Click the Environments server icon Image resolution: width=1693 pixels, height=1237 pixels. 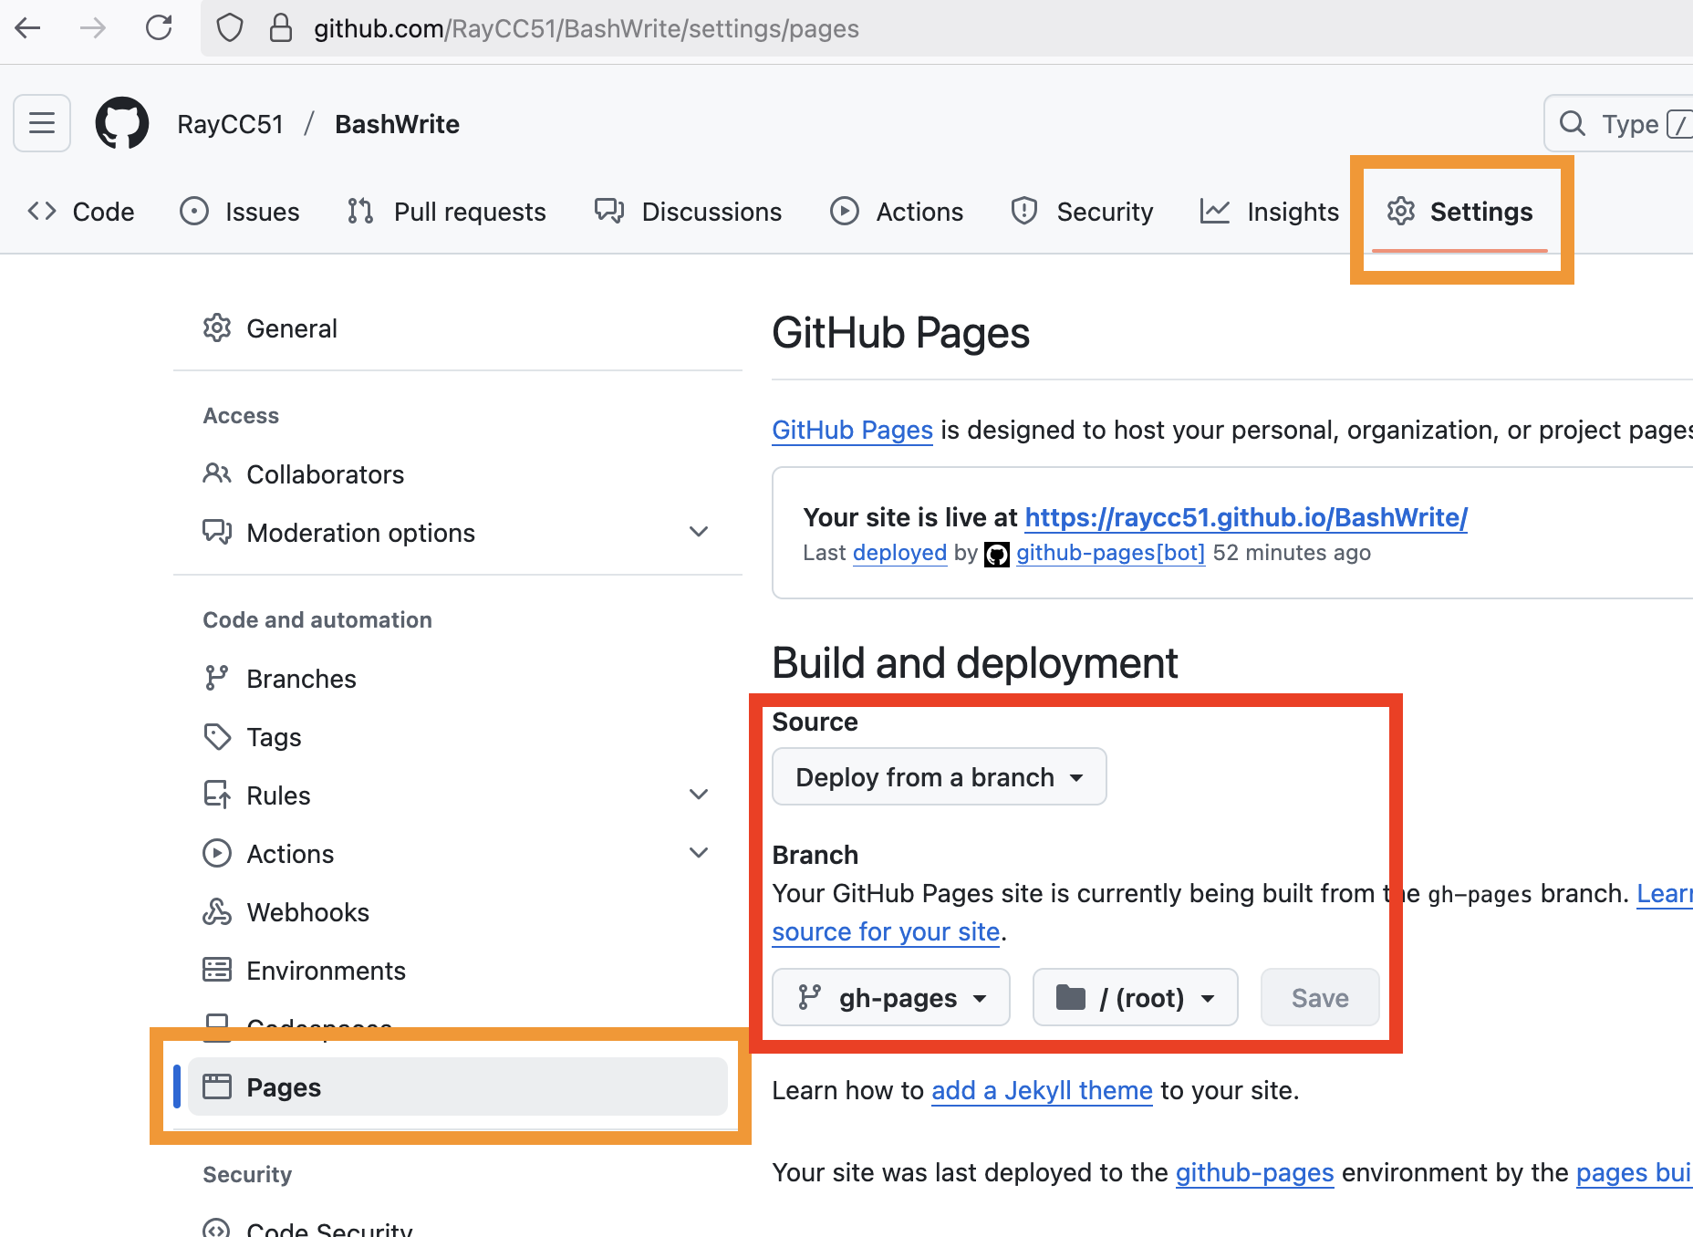pos(217,971)
